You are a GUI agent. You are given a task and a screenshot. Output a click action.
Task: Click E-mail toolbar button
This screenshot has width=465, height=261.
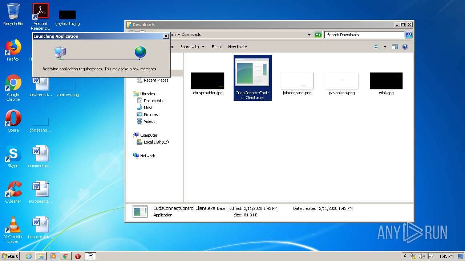pyautogui.click(x=217, y=47)
